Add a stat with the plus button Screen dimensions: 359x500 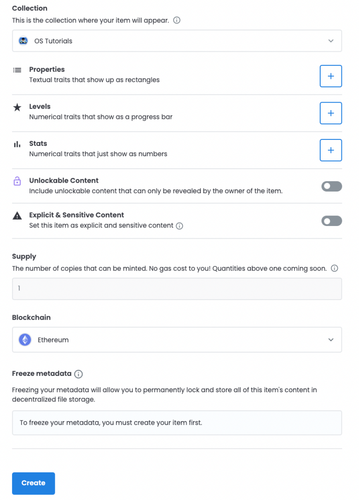click(x=331, y=150)
